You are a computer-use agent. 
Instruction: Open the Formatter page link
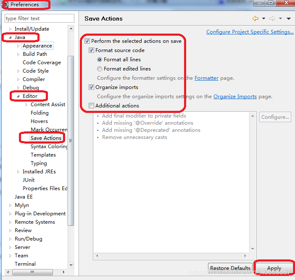coord(206,78)
